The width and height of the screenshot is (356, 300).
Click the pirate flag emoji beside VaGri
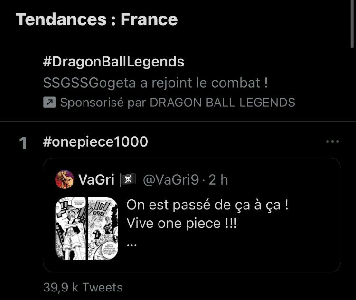127,179
